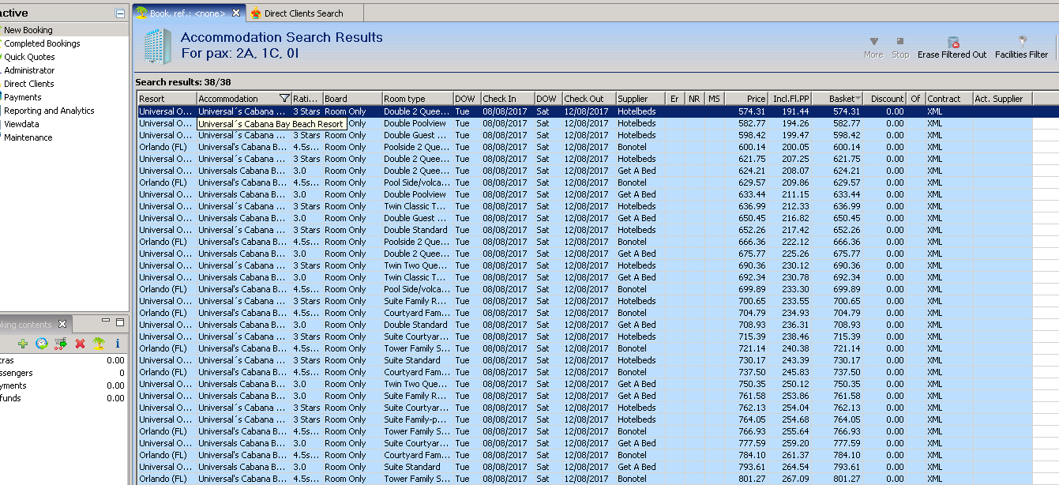Select Suite Family row priced 700.65
This screenshot has width=1059, height=485.
(x=598, y=301)
